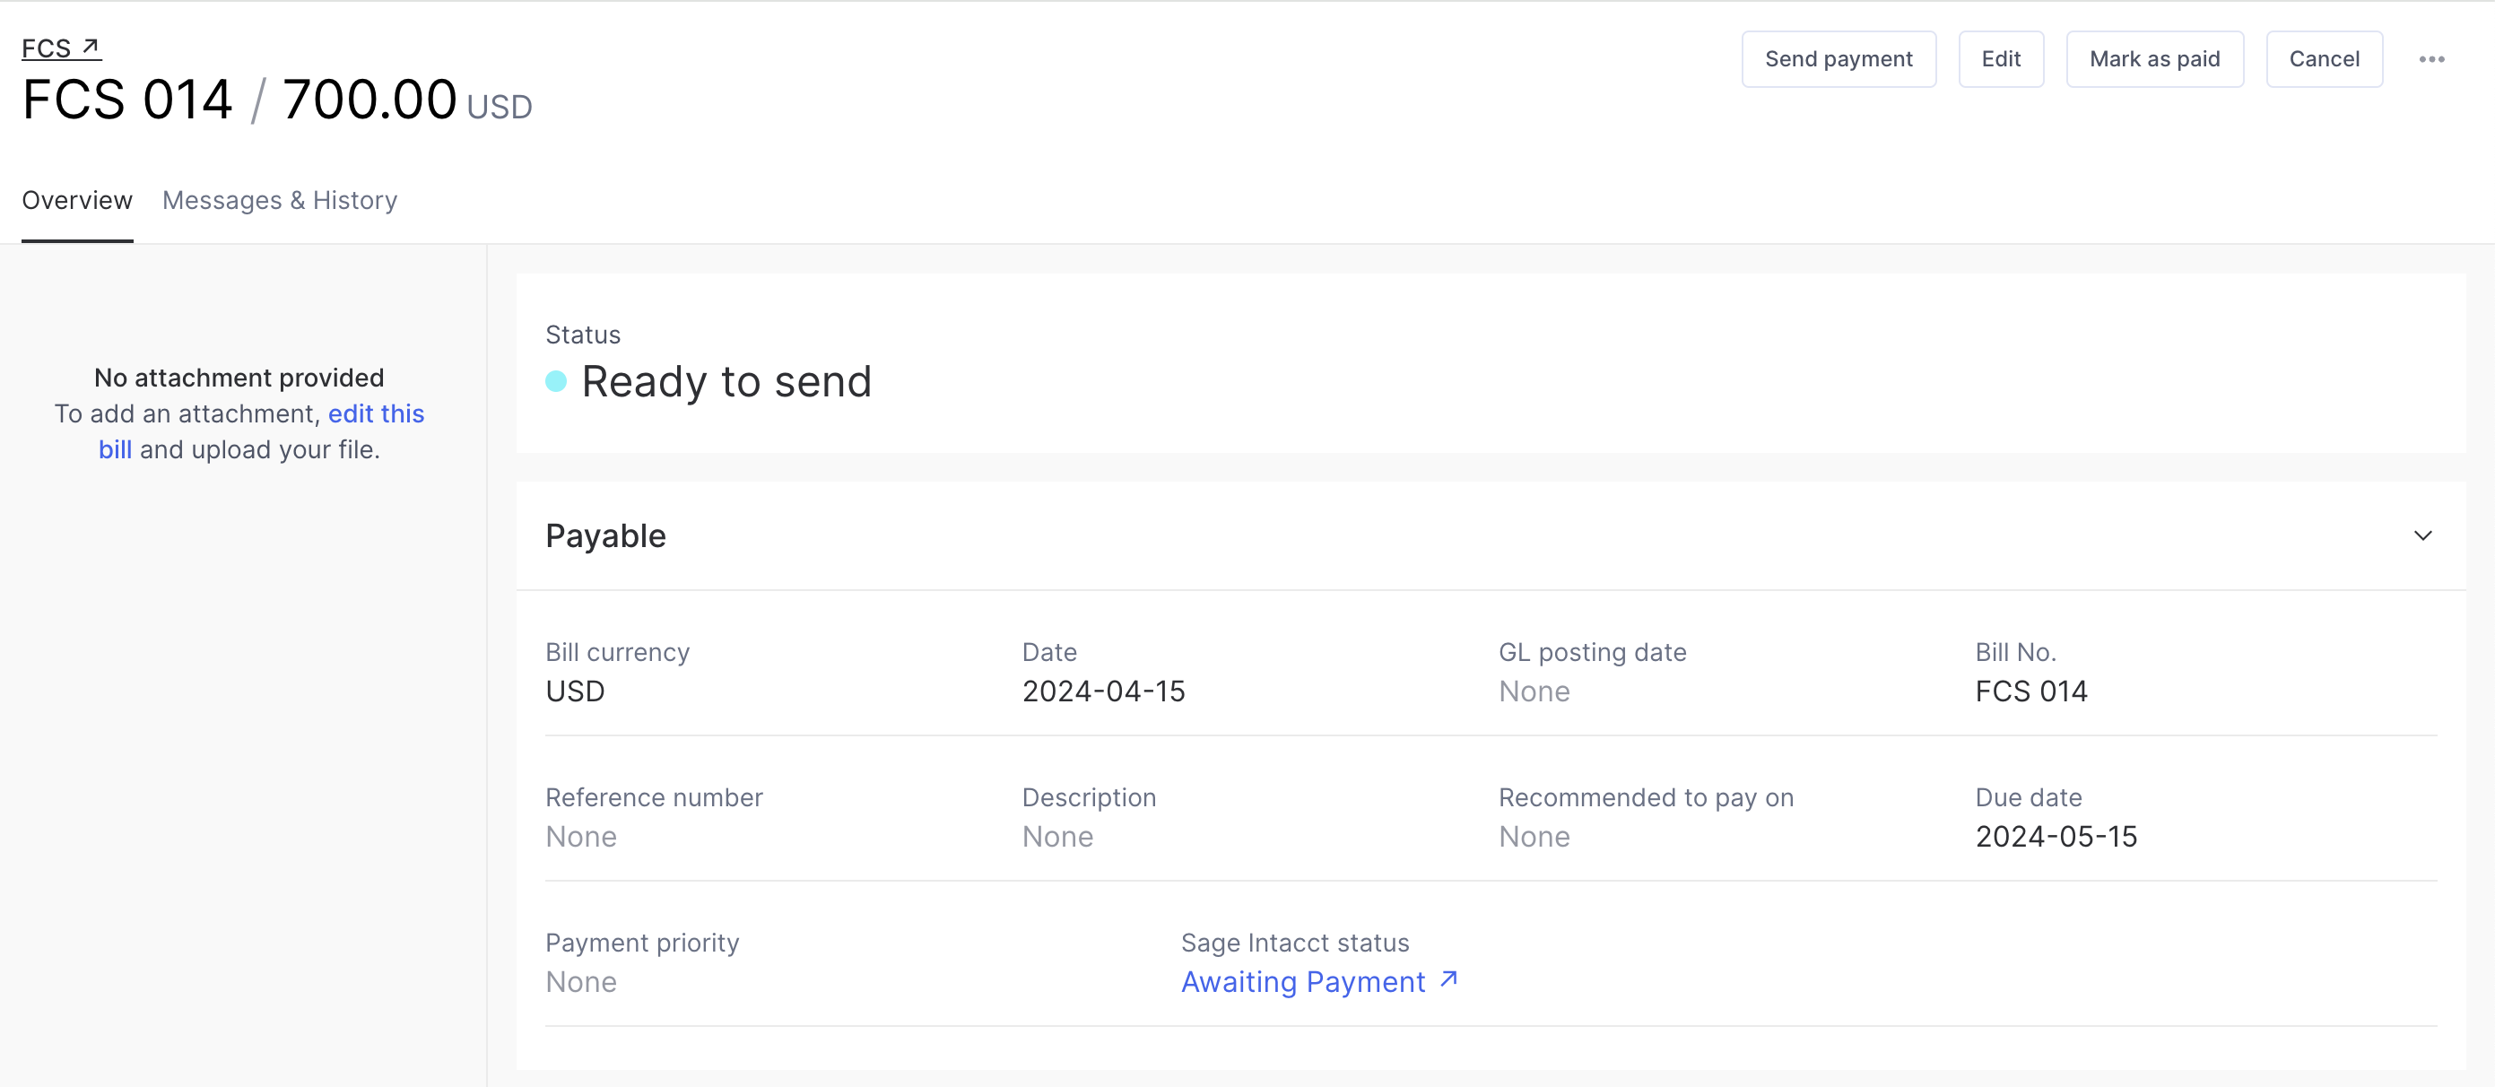
Task: Open the more options ellipsis menu
Action: (2431, 59)
